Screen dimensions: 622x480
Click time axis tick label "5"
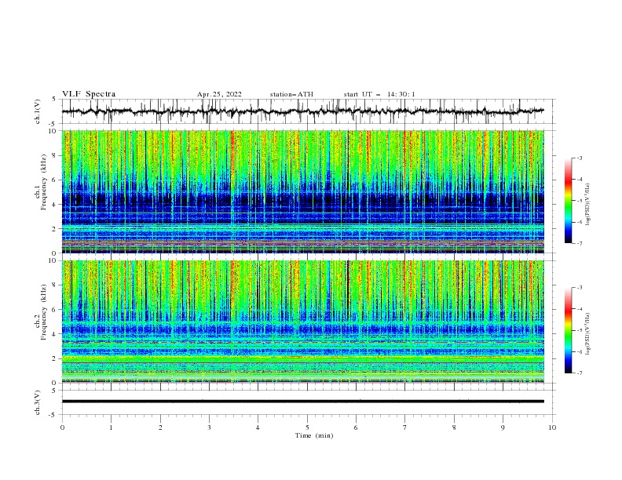tap(307, 427)
